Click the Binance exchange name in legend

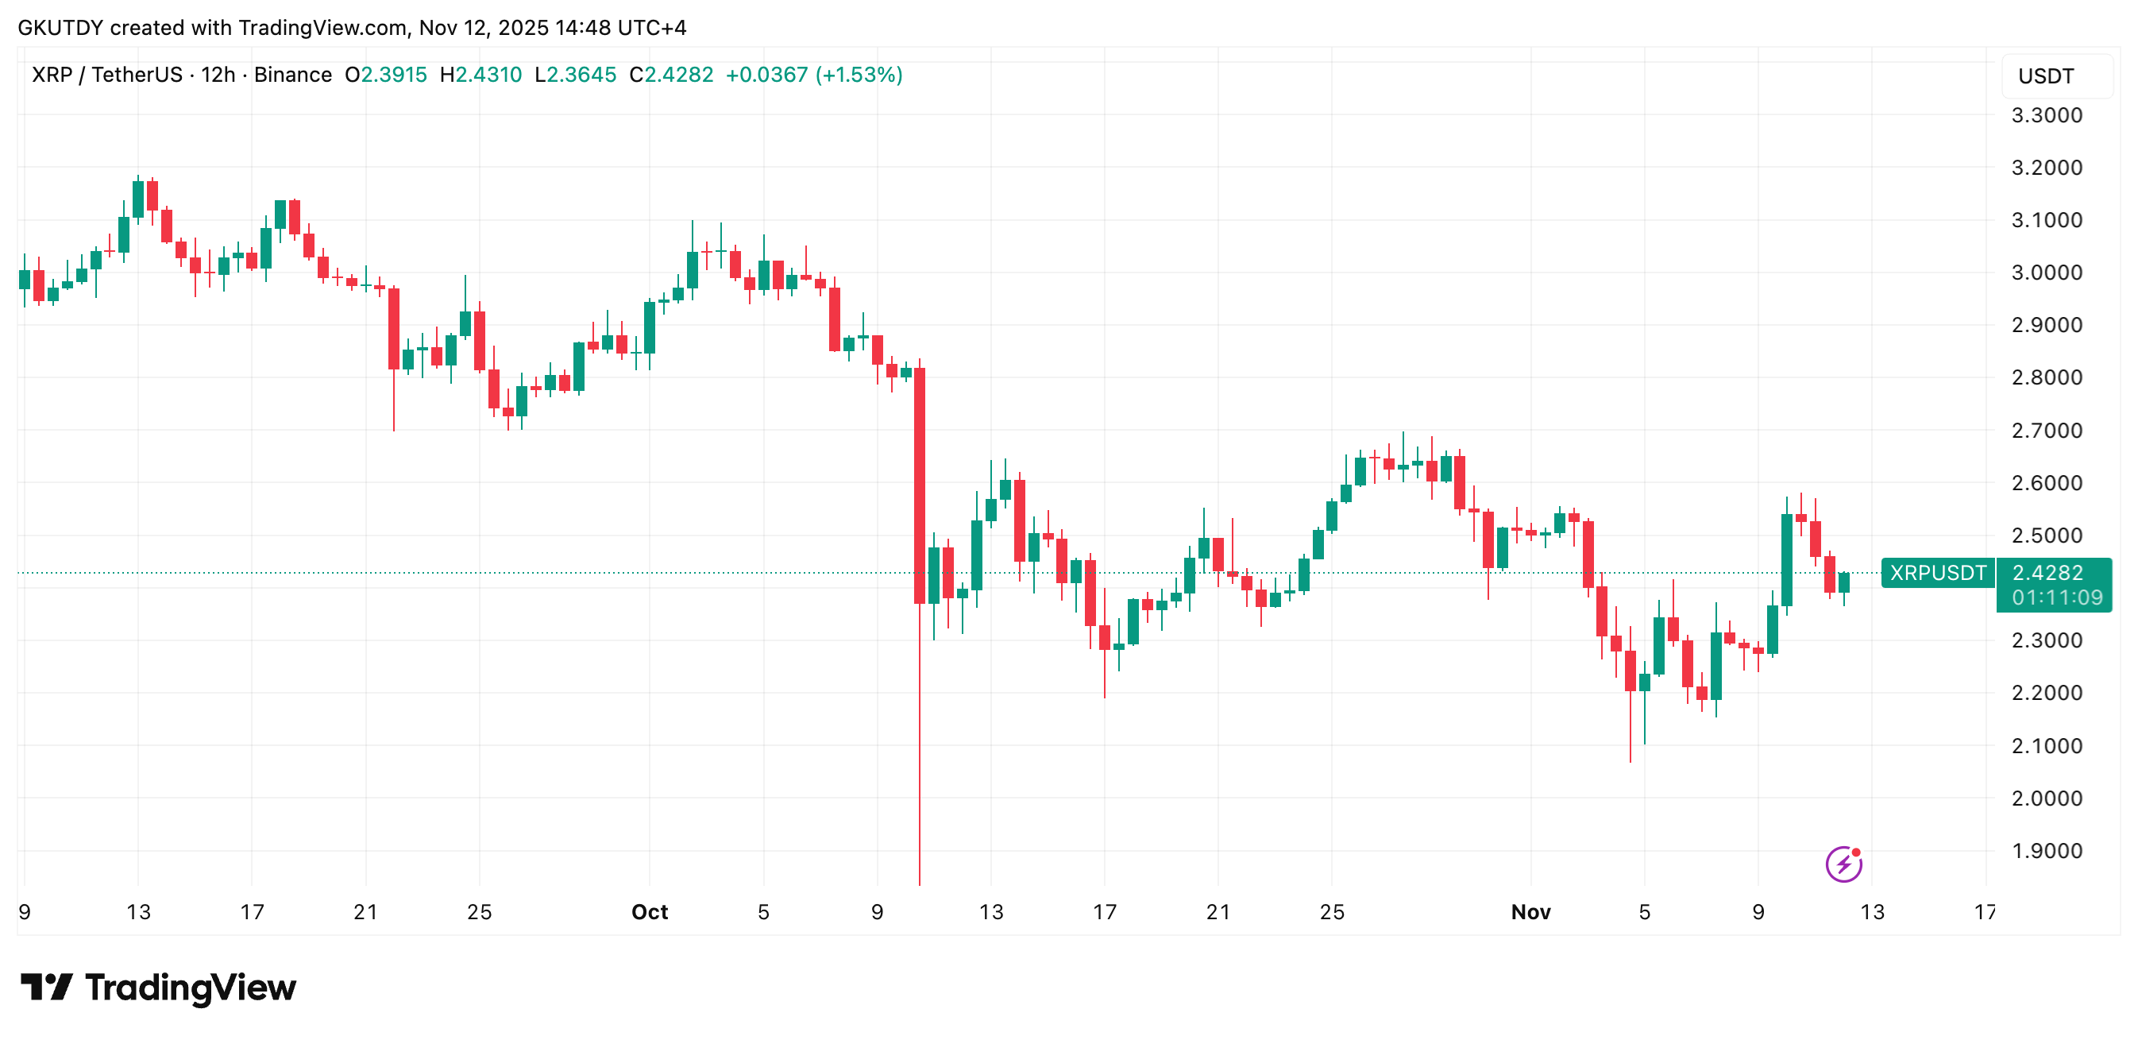pos(292,75)
